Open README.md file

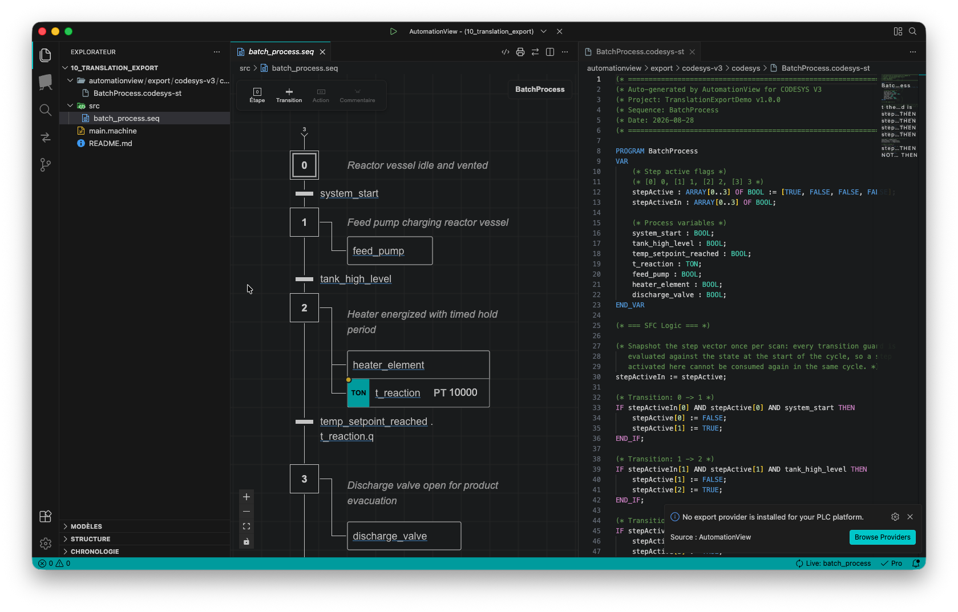click(145, 143)
